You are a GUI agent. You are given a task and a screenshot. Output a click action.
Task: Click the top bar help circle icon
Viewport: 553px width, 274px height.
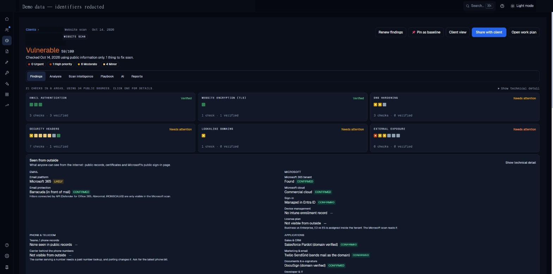pos(502,6)
